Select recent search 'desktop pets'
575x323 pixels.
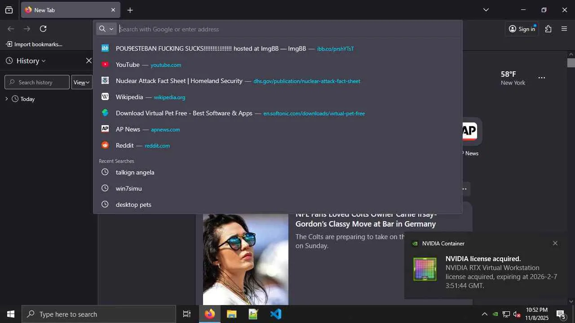click(x=278, y=205)
